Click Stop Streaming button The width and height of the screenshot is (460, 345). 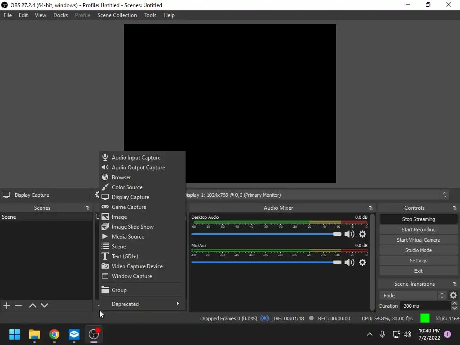(418, 219)
